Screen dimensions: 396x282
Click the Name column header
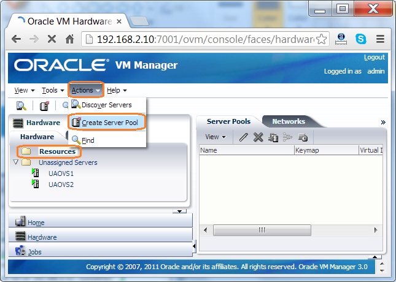[246, 150]
